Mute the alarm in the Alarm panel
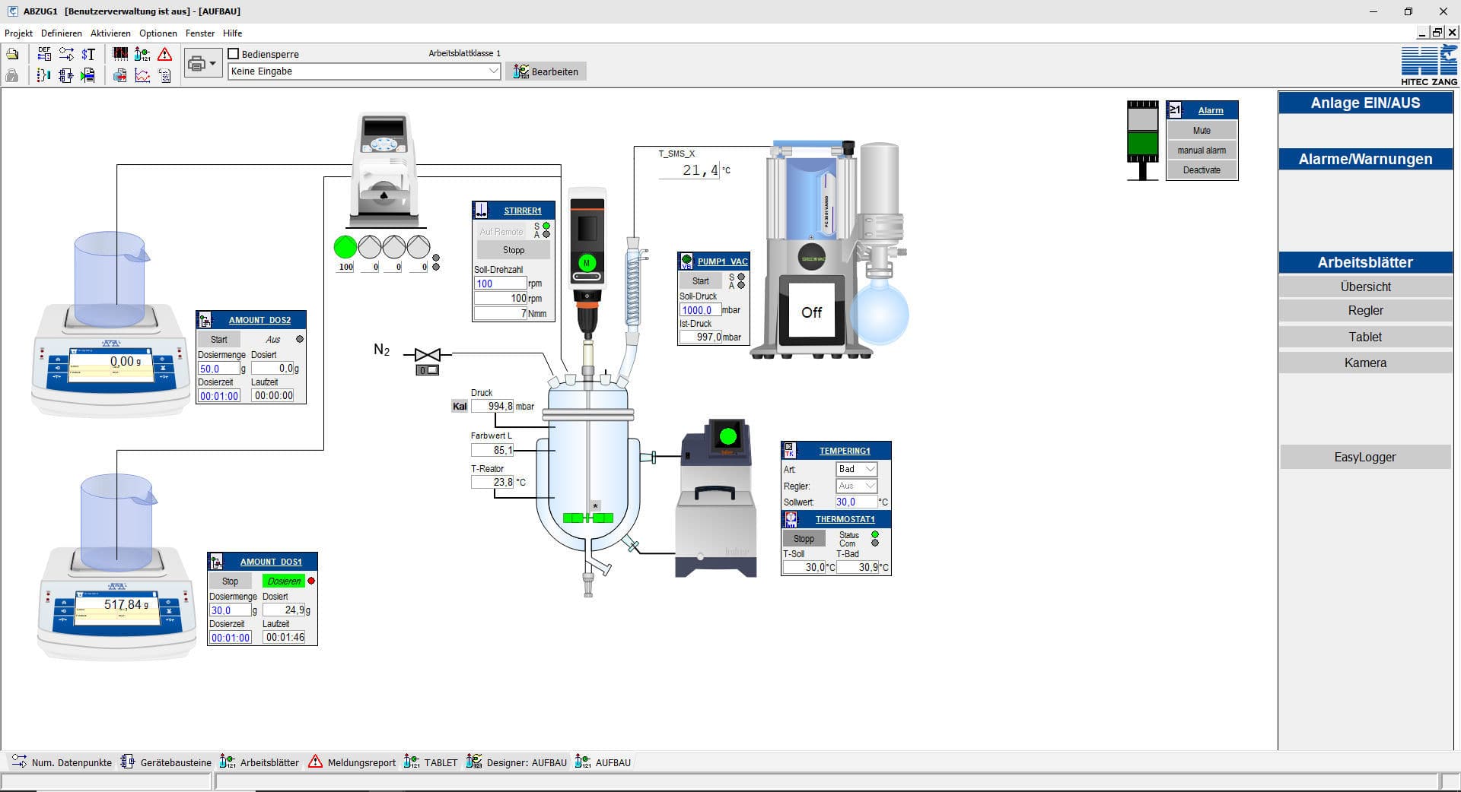The width and height of the screenshot is (1461, 792). coord(1201,130)
